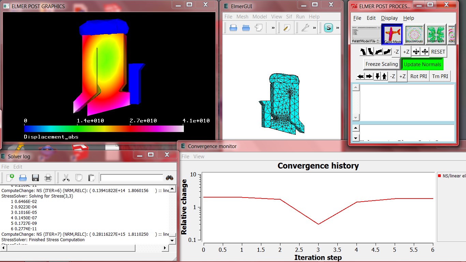466x262 pixels.
Task: Expand the overflow chevron beside the S icon
Action: coord(338,28)
